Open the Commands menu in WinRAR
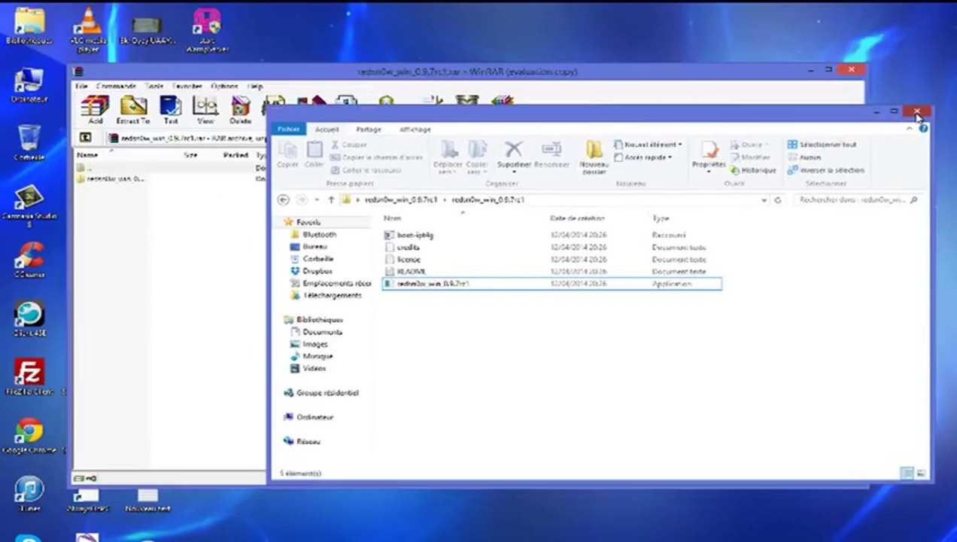The width and height of the screenshot is (957, 542). tap(116, 87)
